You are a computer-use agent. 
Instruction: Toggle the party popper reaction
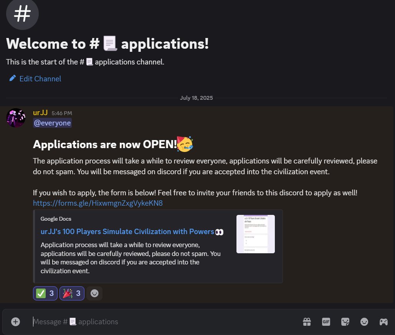[72, 294]
